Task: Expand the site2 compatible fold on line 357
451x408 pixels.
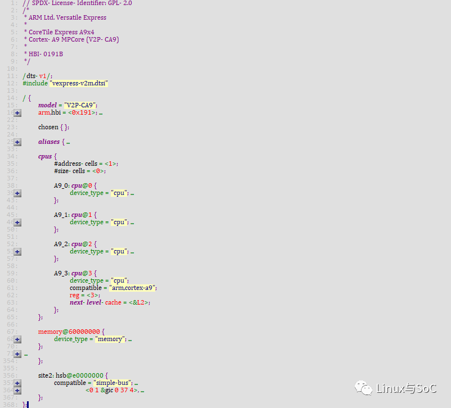Action: point(17,383)
